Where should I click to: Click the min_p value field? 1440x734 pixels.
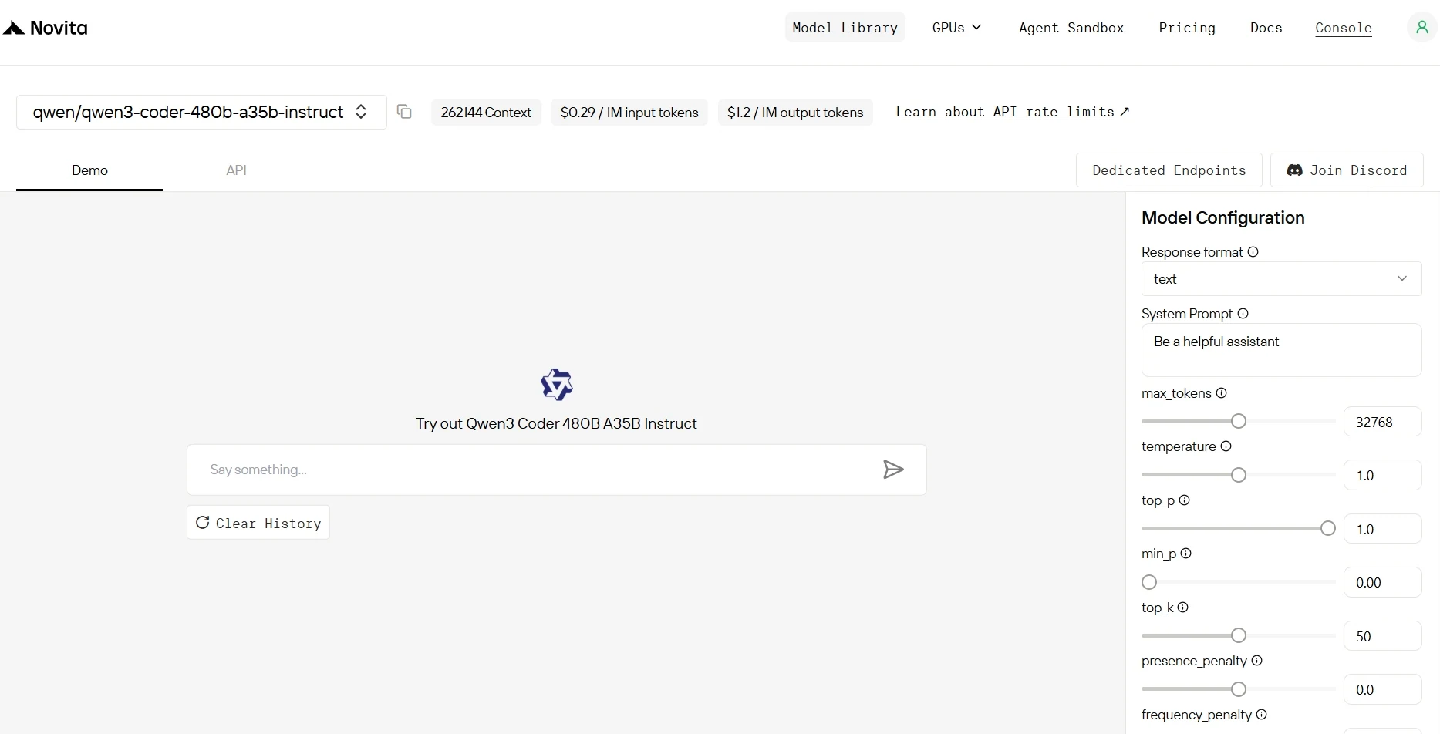tap(1382, 582)
